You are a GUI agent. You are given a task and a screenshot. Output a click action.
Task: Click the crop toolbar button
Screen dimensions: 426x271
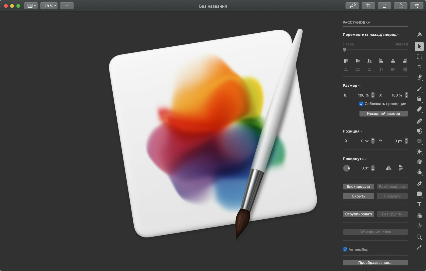coord(368,6)
